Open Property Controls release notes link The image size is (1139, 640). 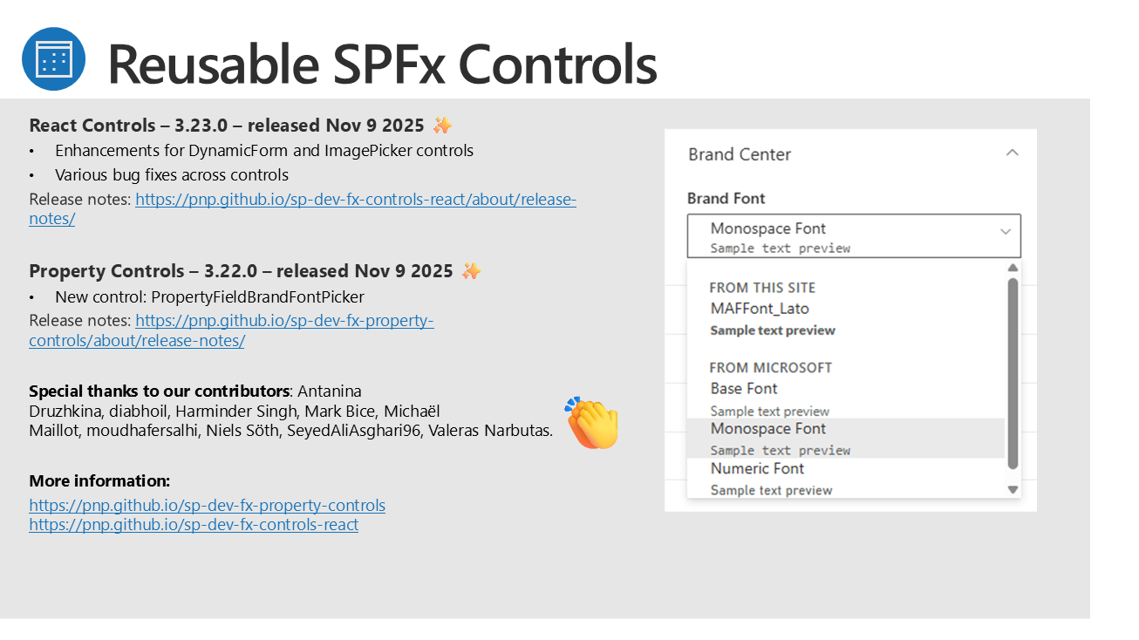(x=284, y=321)
